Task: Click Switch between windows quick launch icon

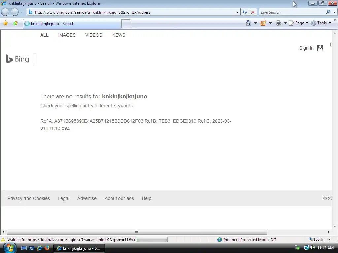Action: [31, 248]
